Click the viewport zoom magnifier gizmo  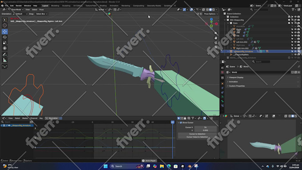tap(216, 33)
